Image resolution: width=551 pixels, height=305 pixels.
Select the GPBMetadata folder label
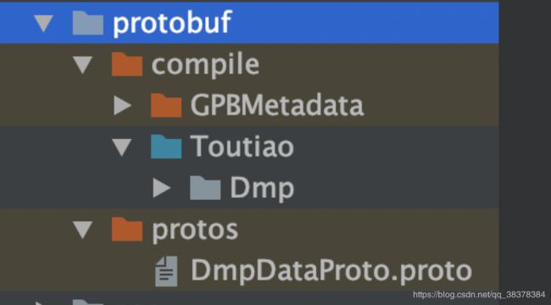pos(277,105)
